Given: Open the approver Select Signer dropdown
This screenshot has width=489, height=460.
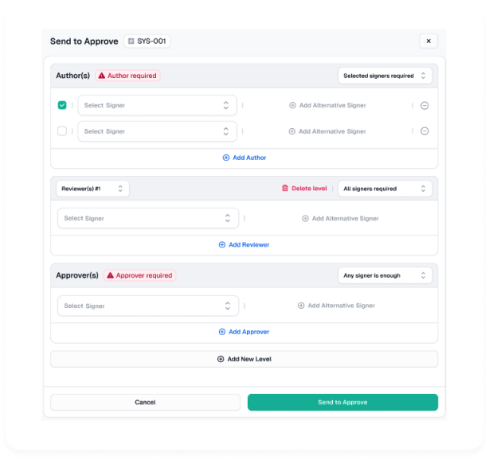Looking at the screenshot, I should tap(148, 306).
